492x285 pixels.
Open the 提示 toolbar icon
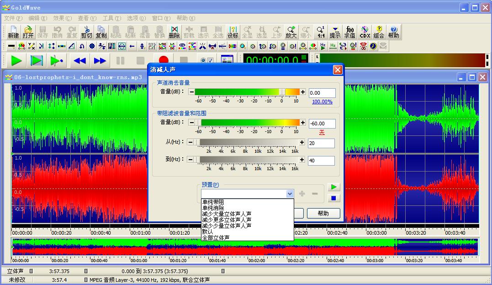(335, 32)
